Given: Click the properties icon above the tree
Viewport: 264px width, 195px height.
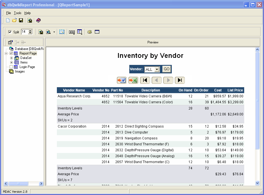Looking at the screenshot, I should pos(10,42).
